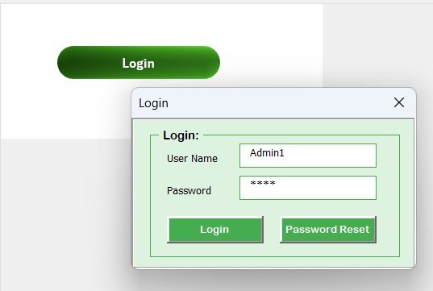The width and height of the screenshot is (433, 291).
Task: Submit credentials with the dialog's Login button
Action: 215,230
